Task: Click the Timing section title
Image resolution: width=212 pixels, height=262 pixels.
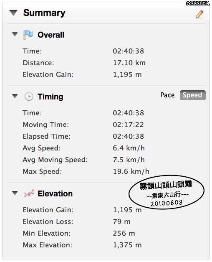Action: [x=50, y=97]
